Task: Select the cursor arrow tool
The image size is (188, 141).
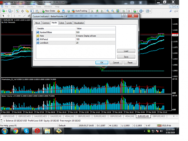Action: (4, 16)
